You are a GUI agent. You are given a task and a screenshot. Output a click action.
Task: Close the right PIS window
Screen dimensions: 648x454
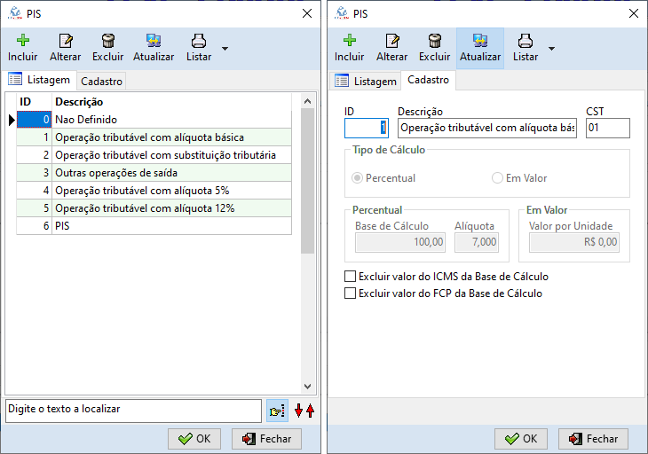(634, 13)
